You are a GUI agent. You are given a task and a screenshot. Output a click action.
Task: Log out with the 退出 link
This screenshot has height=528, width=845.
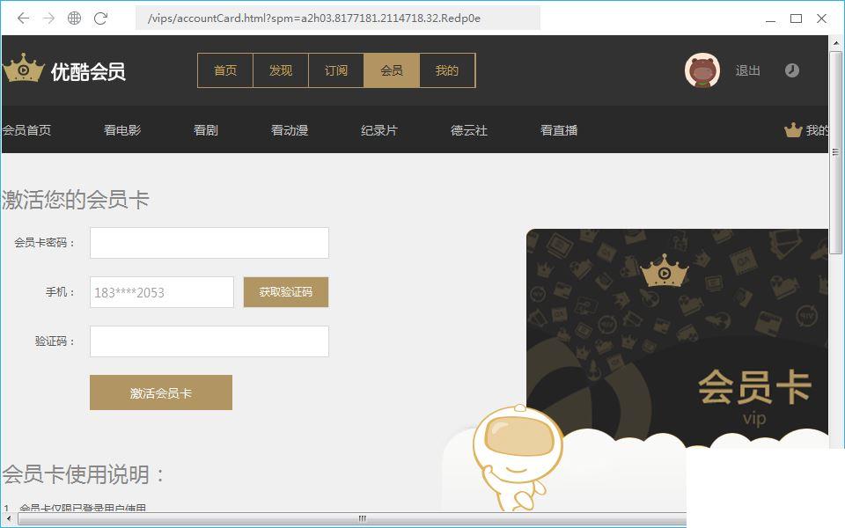point(748,70)
